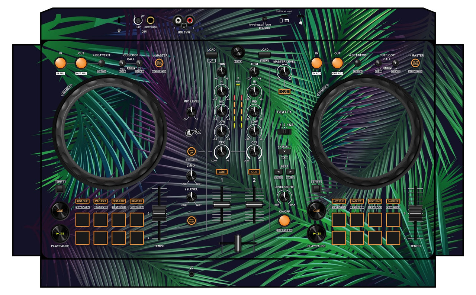The width and height of the screenshot is (476, 295).
Task: Trigger the last bottom-row pad on left deck
Action: [137, 238]
